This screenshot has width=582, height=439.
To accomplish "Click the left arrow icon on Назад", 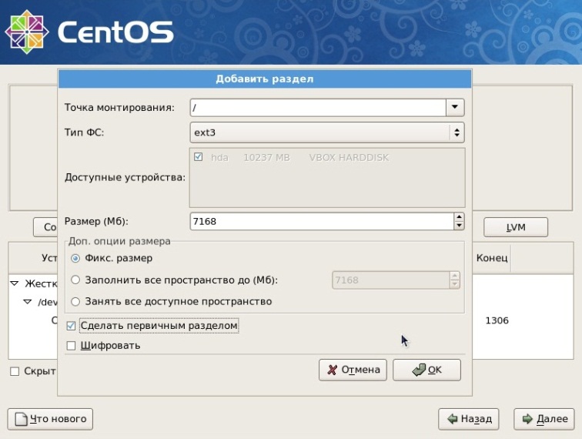I will (x=452, y=419).
